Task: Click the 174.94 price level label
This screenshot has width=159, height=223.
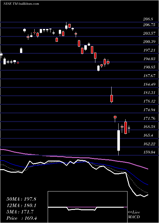Action: click(149, 110)
